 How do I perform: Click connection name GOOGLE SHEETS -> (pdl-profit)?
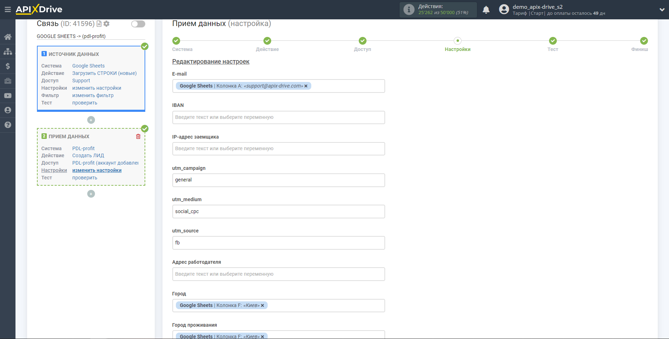coord(71,36)
